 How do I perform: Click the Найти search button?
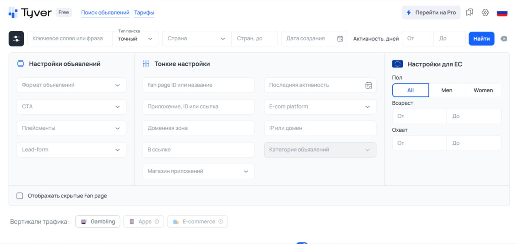[481, 38]
